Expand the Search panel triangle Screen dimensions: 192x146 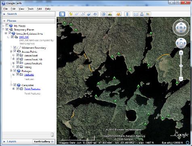coord(4,14)
